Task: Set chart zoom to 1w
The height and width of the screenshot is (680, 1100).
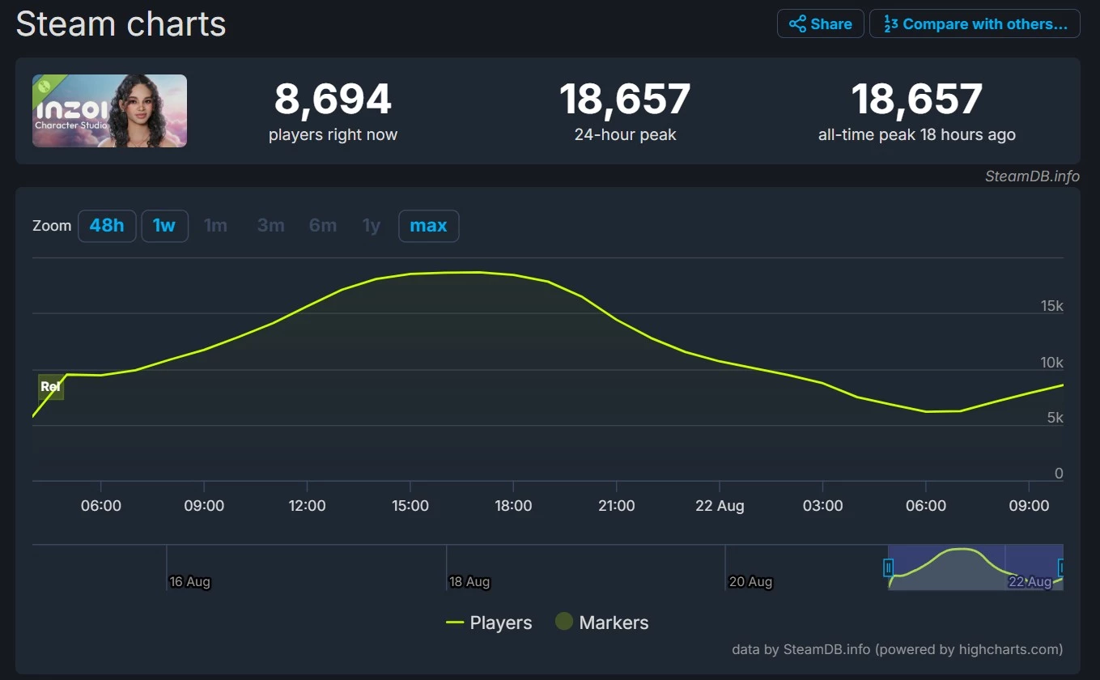Action: point(164,226)
